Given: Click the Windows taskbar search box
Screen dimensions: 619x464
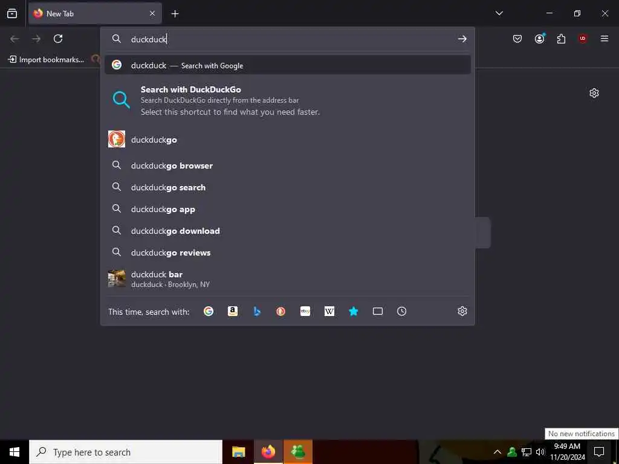Looking at the screenshot, I should (x=126, y=452).
